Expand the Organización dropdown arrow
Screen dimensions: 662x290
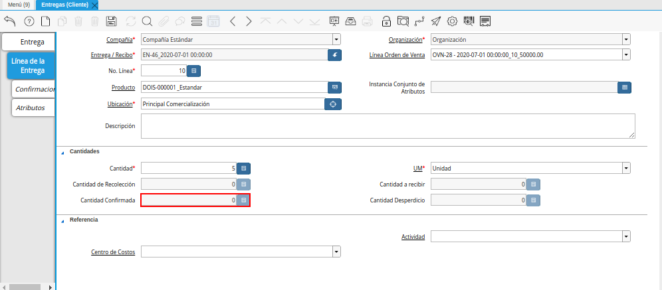pyautogui.click(x=626, y=40)
